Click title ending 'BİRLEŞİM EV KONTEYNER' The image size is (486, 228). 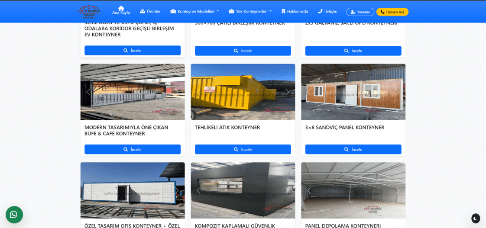129,29
